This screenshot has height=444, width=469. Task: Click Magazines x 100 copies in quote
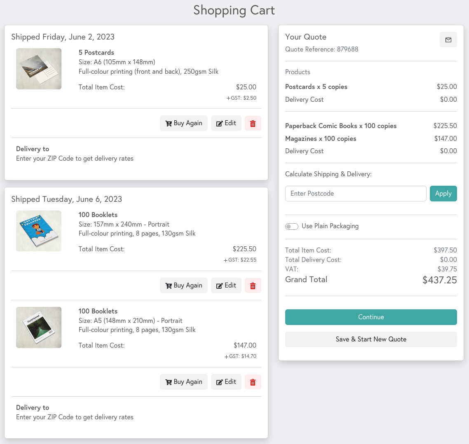[x=321, y=139]
